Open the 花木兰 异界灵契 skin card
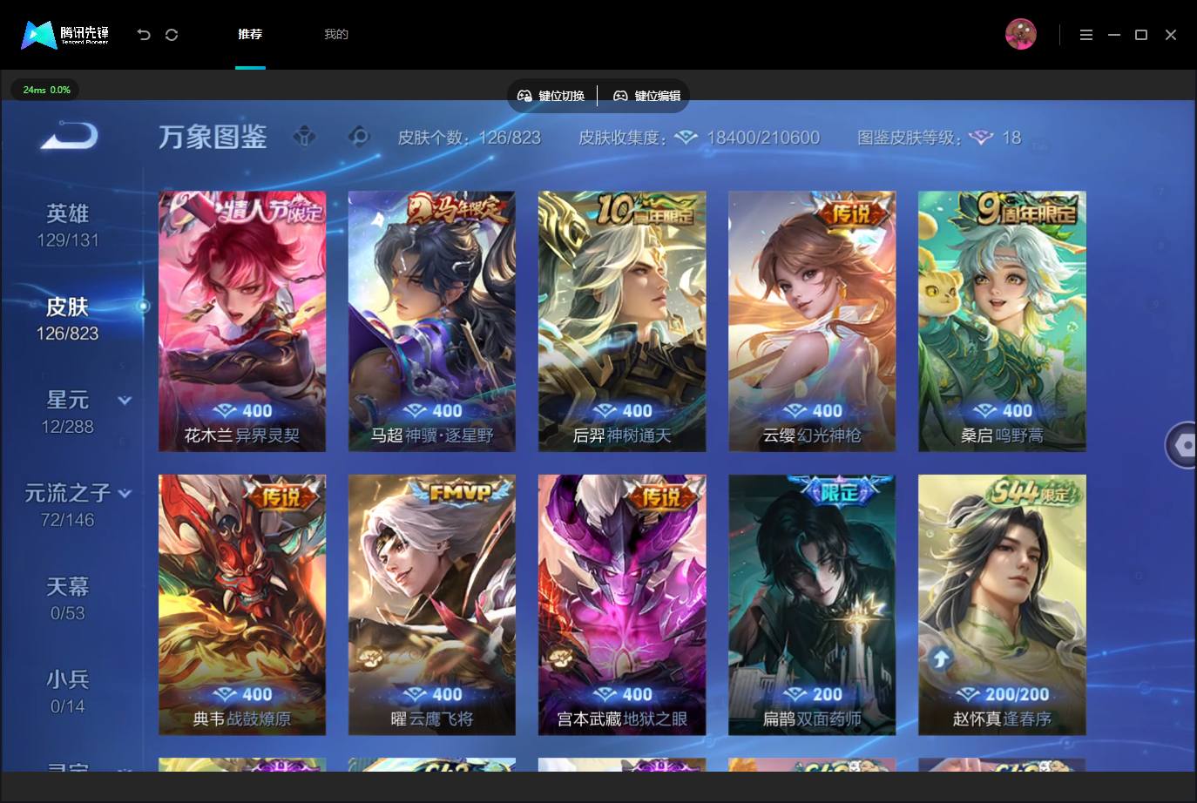Viewport: 1197px width, 803px height. [x=242, y=321]
